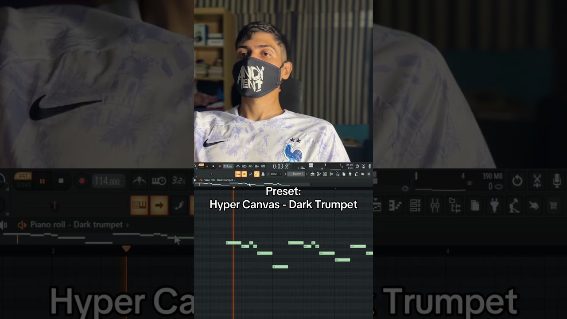
Task: Stop playback in the sharp FL Studio toolbar
Action: (x=213, y=166)
